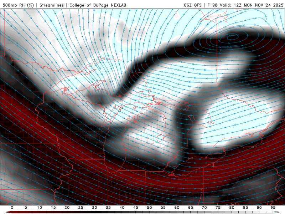The width and height of the screenshot is (285, 214).
Task: Click "College of DuPage NEXLAB" header text
Action: (98, 5)
